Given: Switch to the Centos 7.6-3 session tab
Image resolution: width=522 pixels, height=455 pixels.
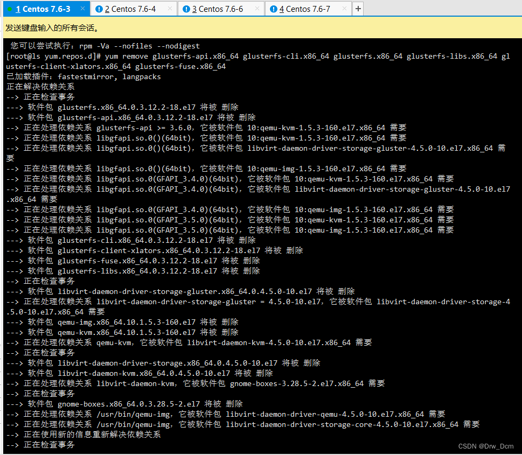Looking at the screenshot, I should pos(46,9).
